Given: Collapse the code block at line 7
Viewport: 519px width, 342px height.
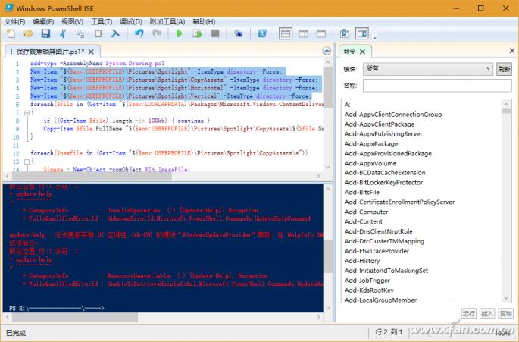Looking at the screenshot, I should point(25,112).
